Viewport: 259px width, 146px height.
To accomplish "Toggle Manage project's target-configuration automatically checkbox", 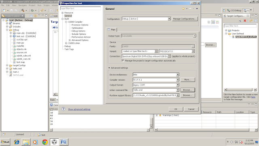I will pyautogui.click(x=123, y=60).
